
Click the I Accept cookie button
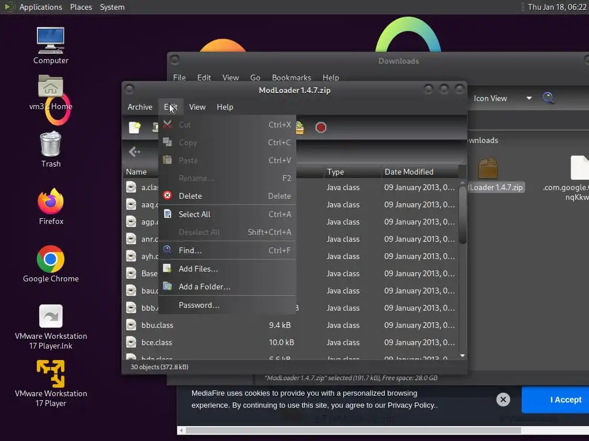[x=556, y=400]
